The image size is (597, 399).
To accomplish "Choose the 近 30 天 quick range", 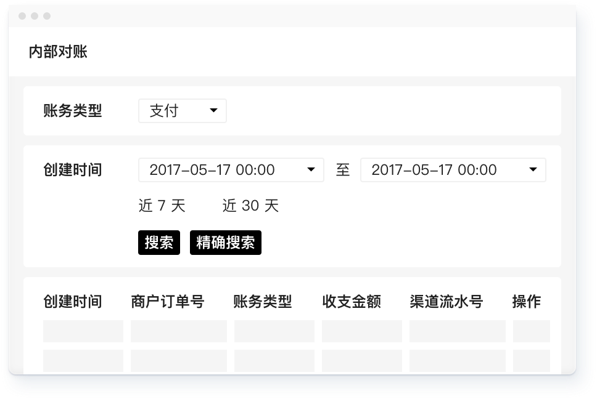I will (x=250, y=206).
